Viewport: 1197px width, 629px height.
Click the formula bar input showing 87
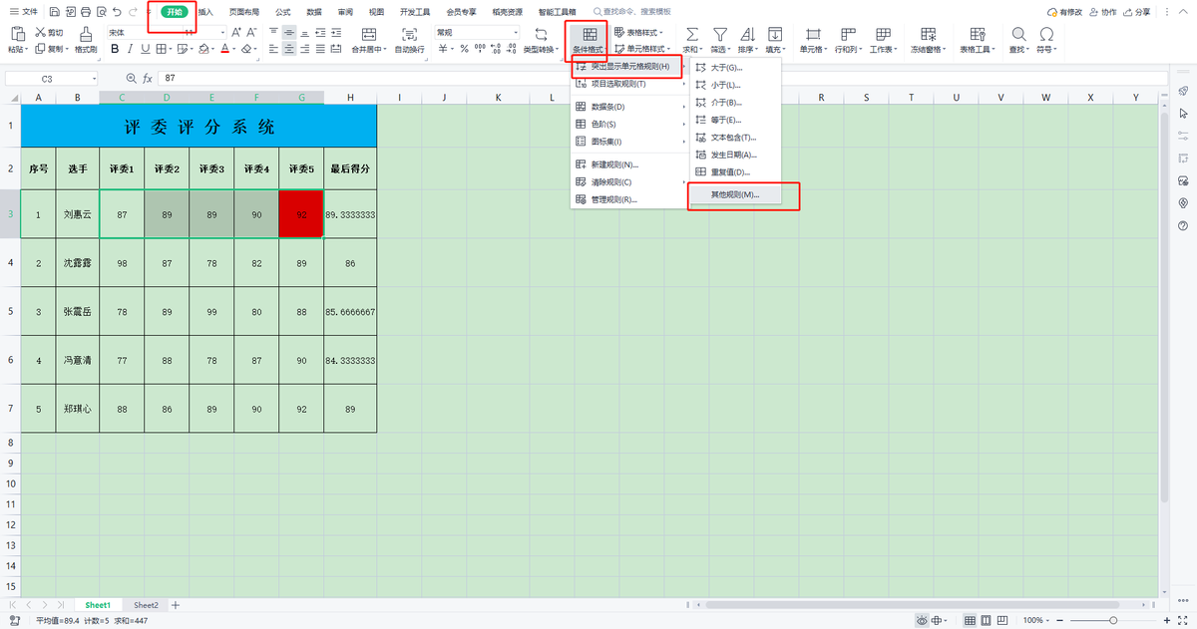656,78
